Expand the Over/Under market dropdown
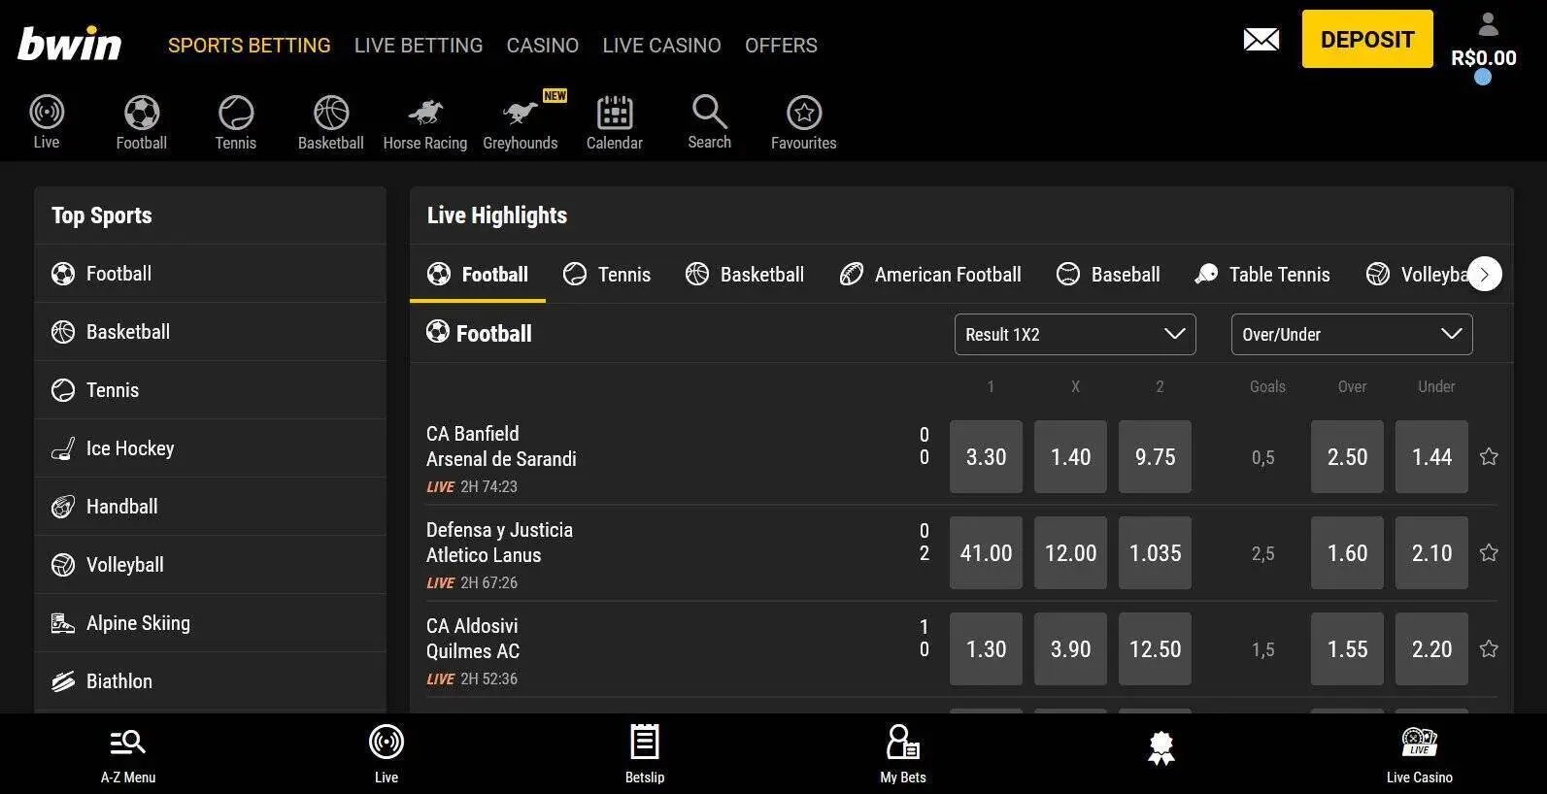The width and height of the screenshot is (1547, 794). (1351, 334)
